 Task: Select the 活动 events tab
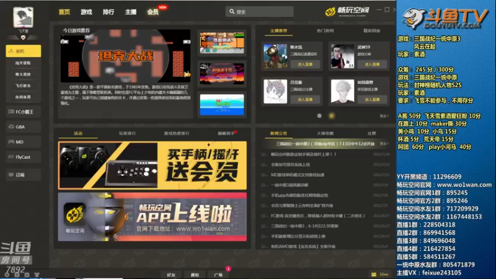point(78,133)
